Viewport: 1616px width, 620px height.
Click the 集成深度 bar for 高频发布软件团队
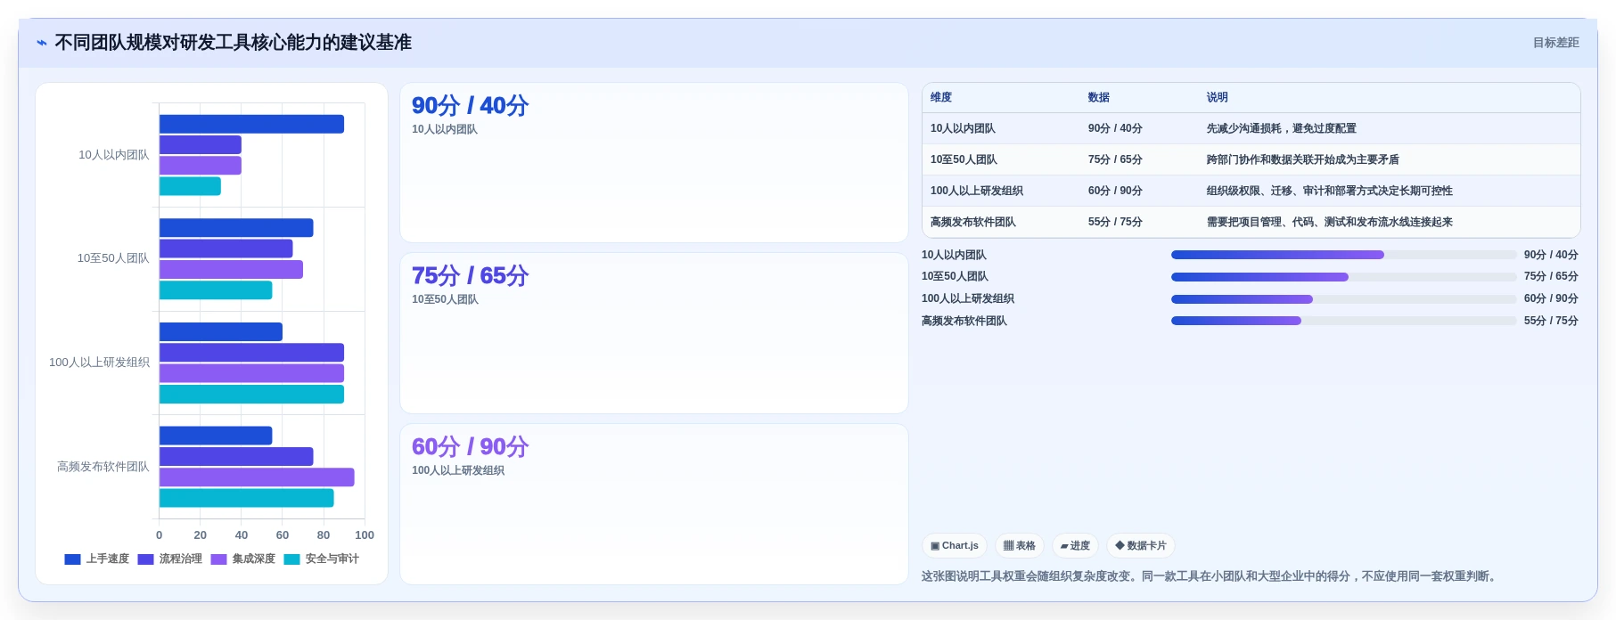tap(257, 477)
